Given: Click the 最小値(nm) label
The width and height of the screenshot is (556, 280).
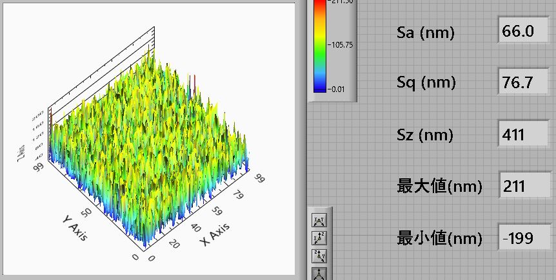Looking at the screenshot, I should [439, 239].
